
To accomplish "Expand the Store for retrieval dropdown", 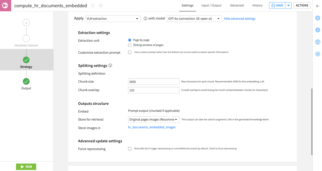I will [x=154, y=120].
